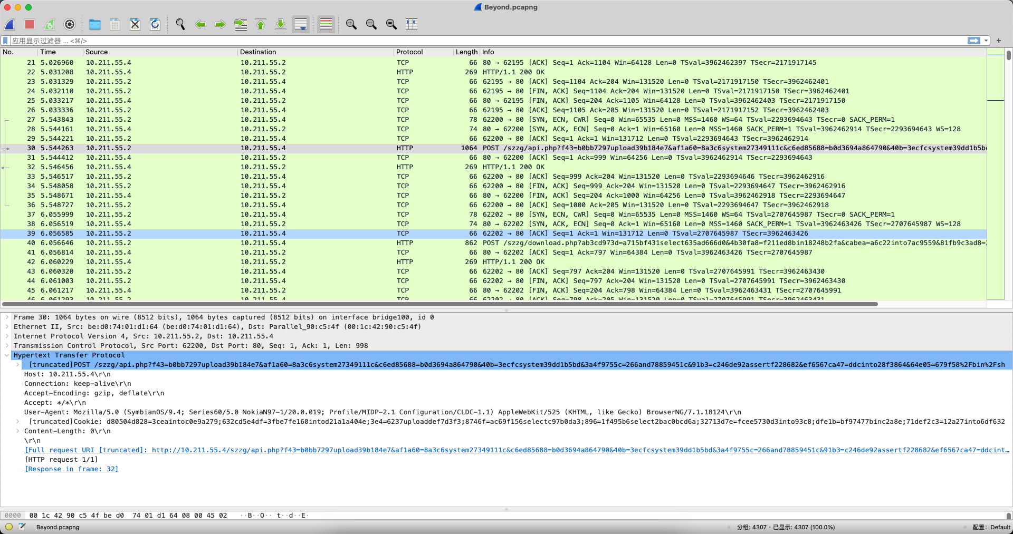
Task: Click the packet minimap intelligent scrollbar
Action: (996, 174)
